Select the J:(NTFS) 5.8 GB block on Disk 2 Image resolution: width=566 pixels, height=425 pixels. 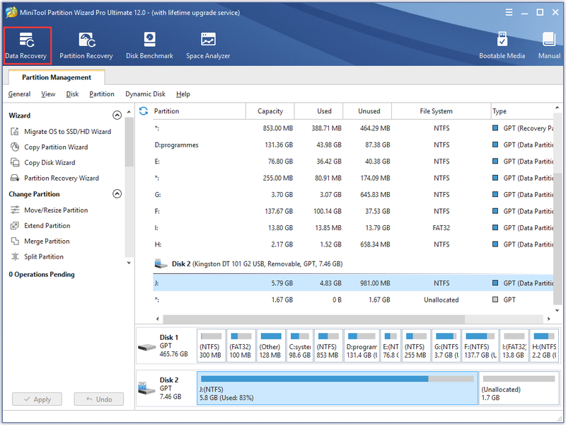337,388
